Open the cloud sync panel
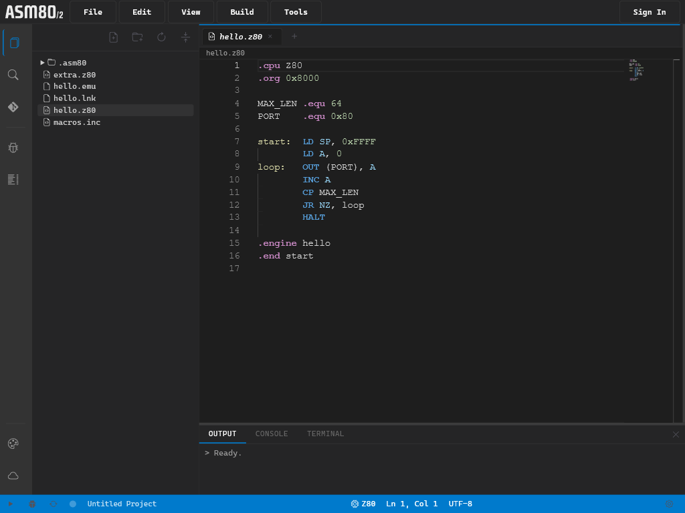Viewport: 685px width, 513px height. [x=13, y=476]
